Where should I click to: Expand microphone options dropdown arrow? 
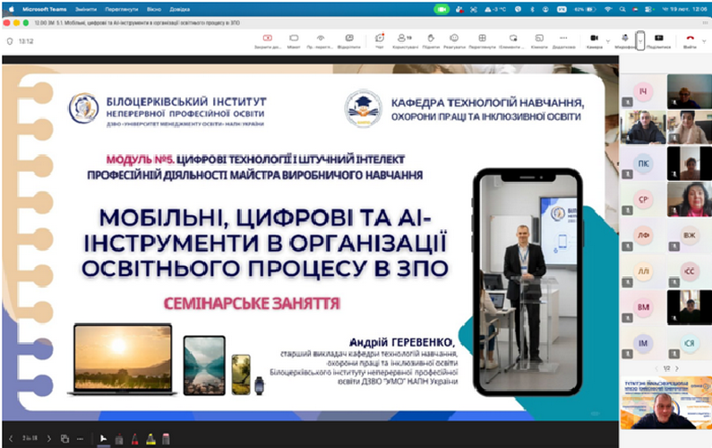pos(639,39)
